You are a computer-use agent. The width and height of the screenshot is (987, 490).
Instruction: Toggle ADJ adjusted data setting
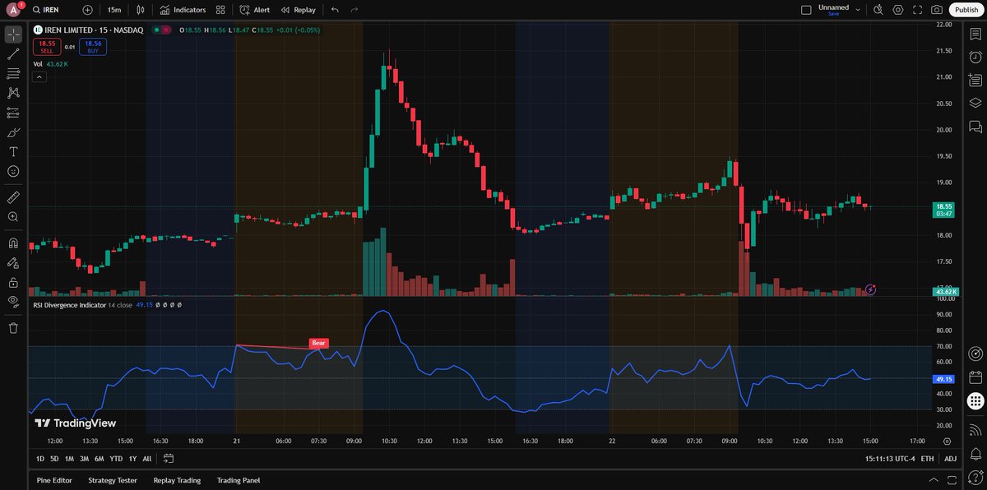tap(950, 458)
